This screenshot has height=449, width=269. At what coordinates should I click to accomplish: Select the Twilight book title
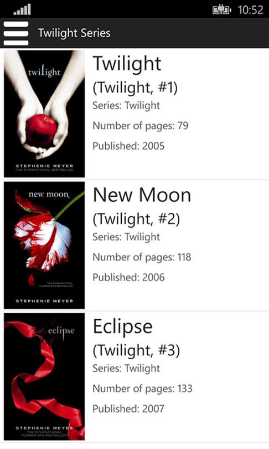(127, 64)
